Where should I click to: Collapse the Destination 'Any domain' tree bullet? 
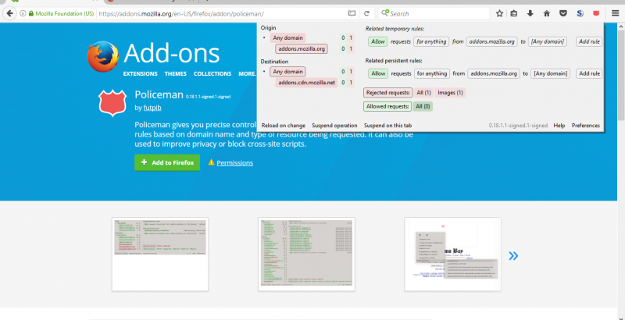point(264,72)
